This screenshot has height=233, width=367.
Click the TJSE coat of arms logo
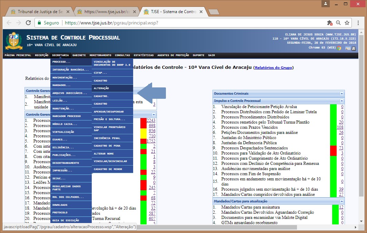14,41
